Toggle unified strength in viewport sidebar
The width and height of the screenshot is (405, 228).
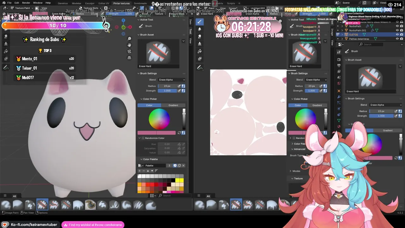(x=184, y=91)
